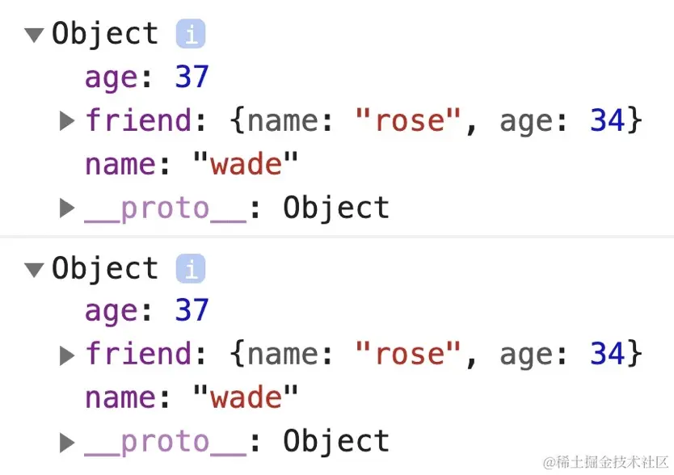This screenshot has width=674, height=475.
Task: Click the info icon beside the first Object
Action: tap(191, 32)
